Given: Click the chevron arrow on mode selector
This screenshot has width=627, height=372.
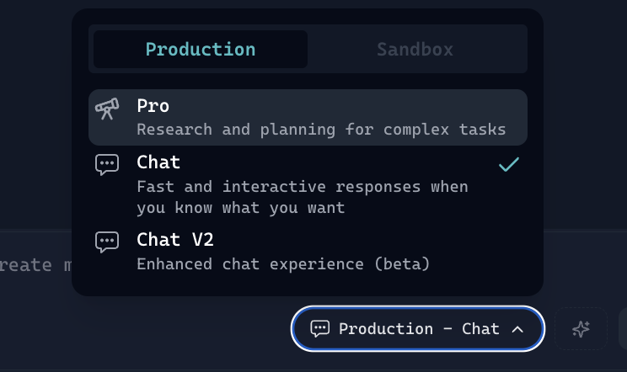Looking at the screenshot, I should point(518,329).
